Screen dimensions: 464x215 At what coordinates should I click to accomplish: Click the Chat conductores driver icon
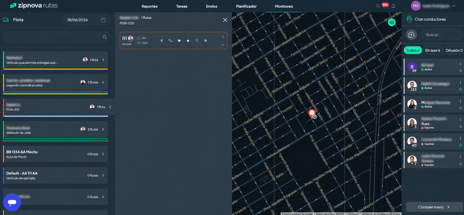coord(409,19)
